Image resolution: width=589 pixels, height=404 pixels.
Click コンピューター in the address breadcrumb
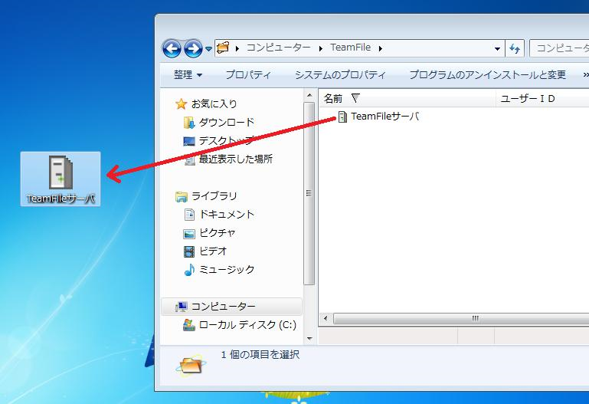278,48
